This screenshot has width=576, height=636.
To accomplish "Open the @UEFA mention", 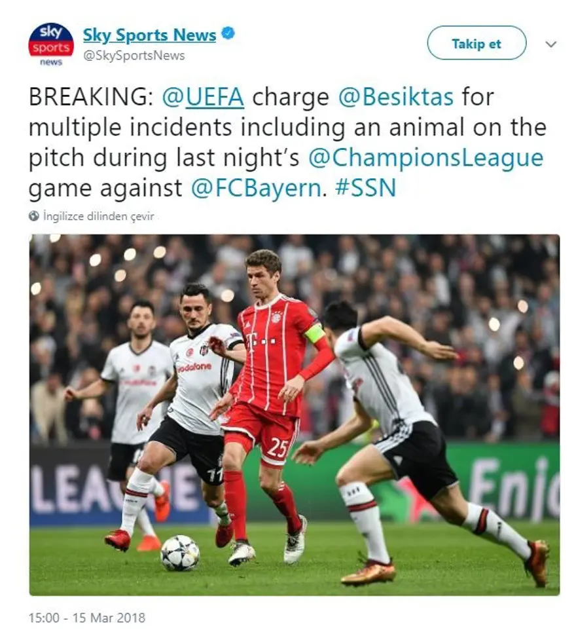I will point(203,98).
